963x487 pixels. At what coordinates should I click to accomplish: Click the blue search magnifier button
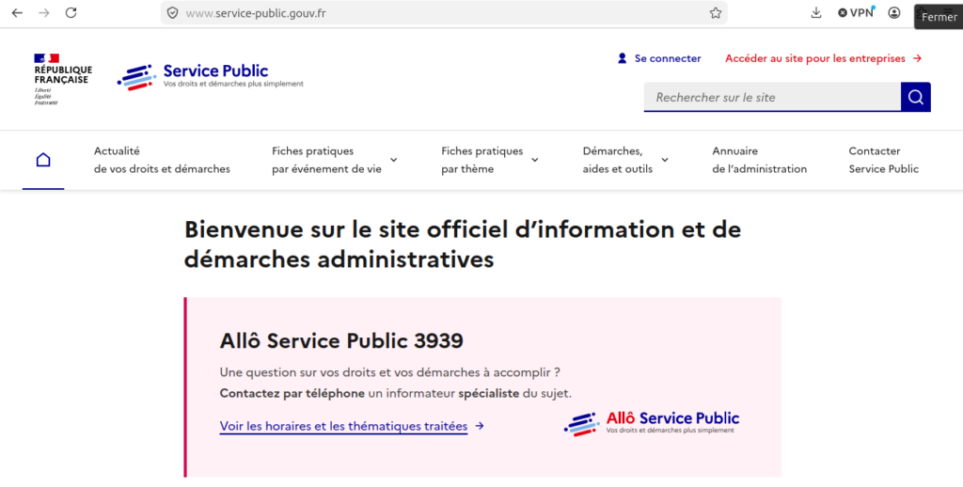point(916,97)
